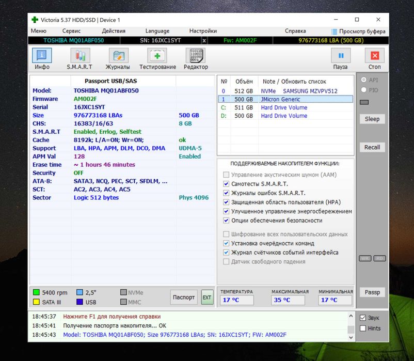Viewport: 414px width, 361px height.
Task: Click the current ТЕМПЕРАТУРА 17 °C field
Action: [x=236, y=300]
